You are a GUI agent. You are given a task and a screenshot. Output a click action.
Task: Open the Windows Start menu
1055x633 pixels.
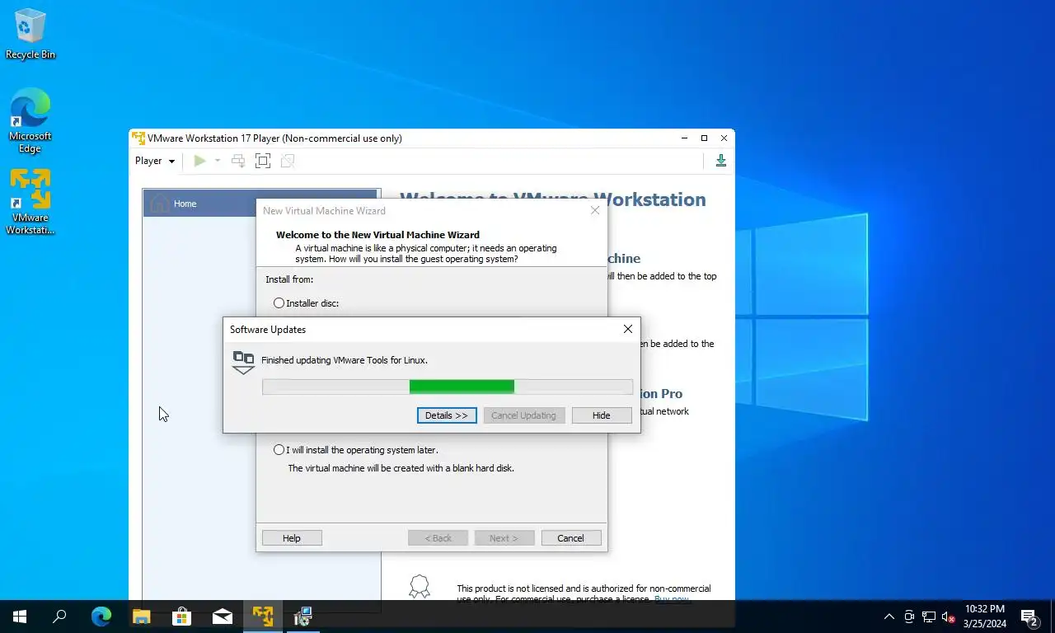[x=20, y=617]
